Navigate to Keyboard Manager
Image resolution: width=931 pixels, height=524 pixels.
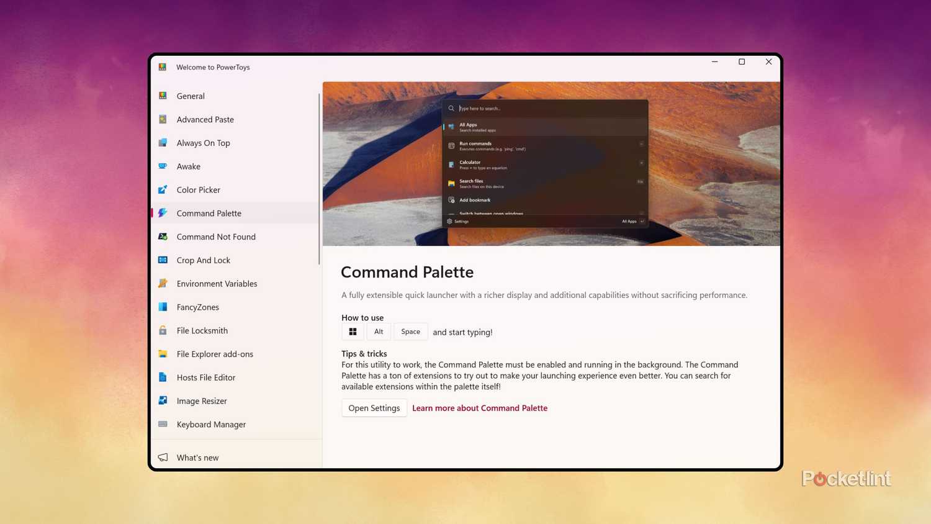tap(236, 424)
